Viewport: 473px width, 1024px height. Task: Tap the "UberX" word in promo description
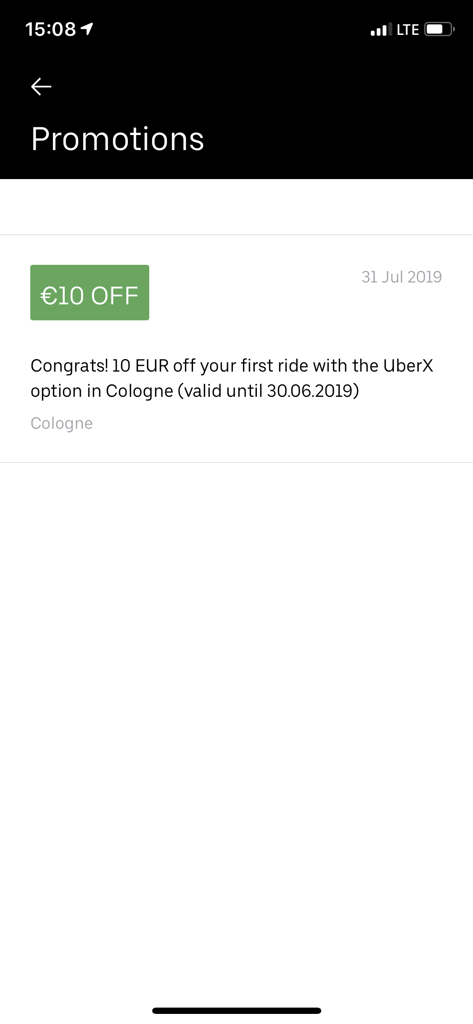[408, 366]
